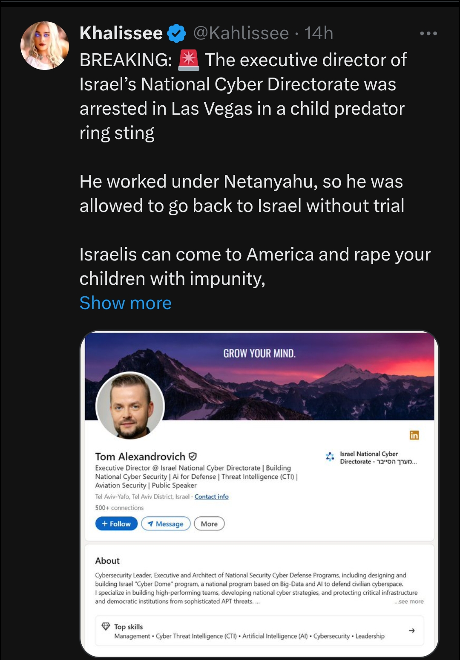Open Tom Alexandrovich's profile photo
Screen dimensions: 460x660
(130, 405)
